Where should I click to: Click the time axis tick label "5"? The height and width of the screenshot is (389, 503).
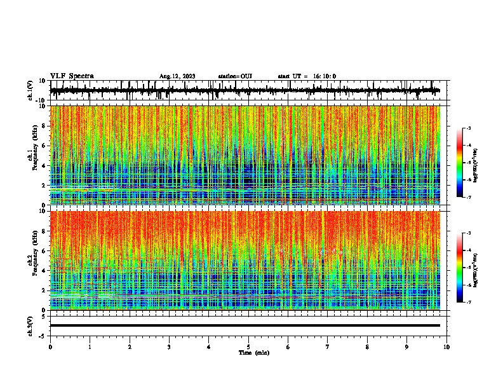[248, 347]
